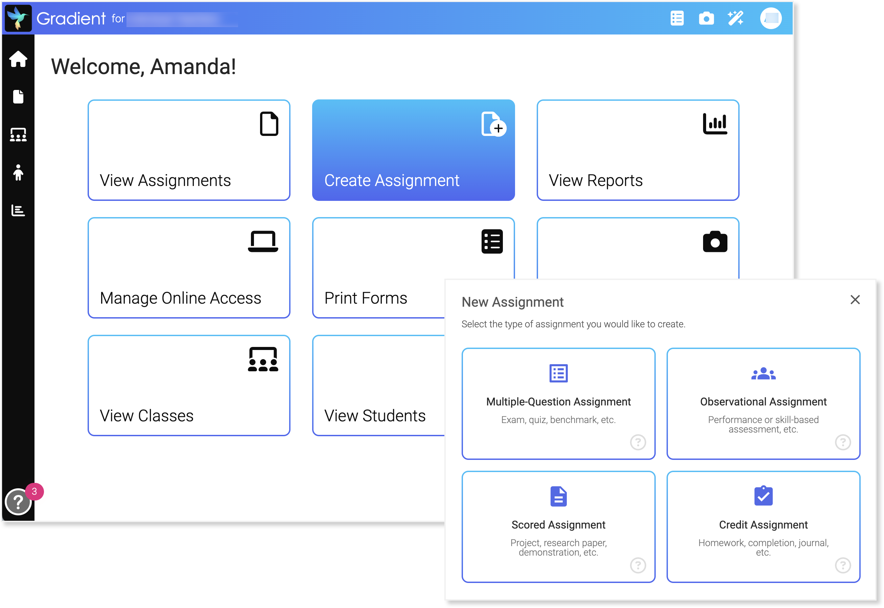Select Multiple-Question Assignment

558,403
